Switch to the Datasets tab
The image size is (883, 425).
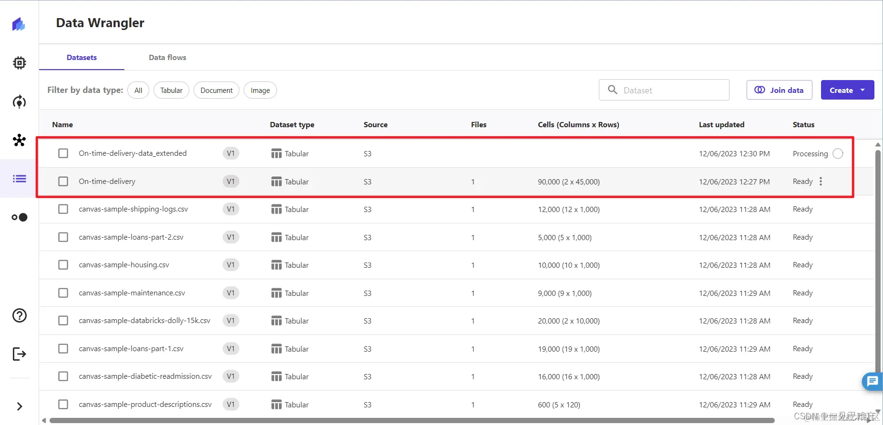[82, 58]
